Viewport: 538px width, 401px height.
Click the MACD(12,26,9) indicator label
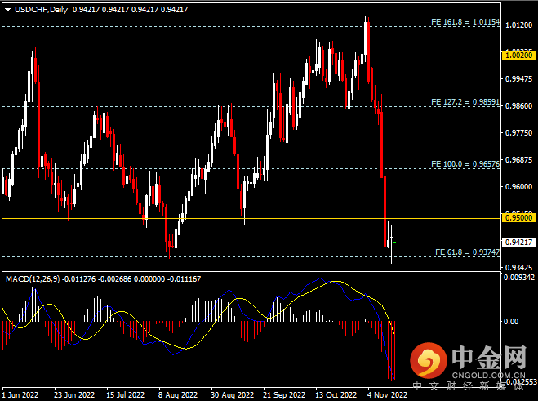tap(33, 279)
